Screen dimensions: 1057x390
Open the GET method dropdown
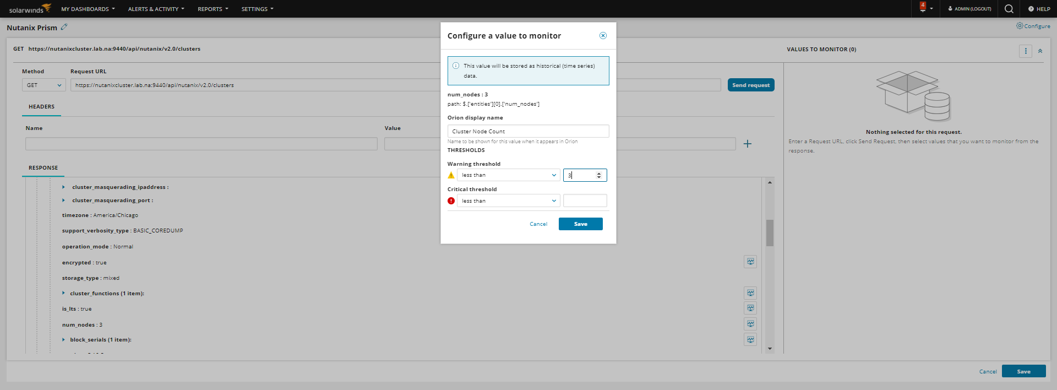pyautogui.click(x=44, y=85)
